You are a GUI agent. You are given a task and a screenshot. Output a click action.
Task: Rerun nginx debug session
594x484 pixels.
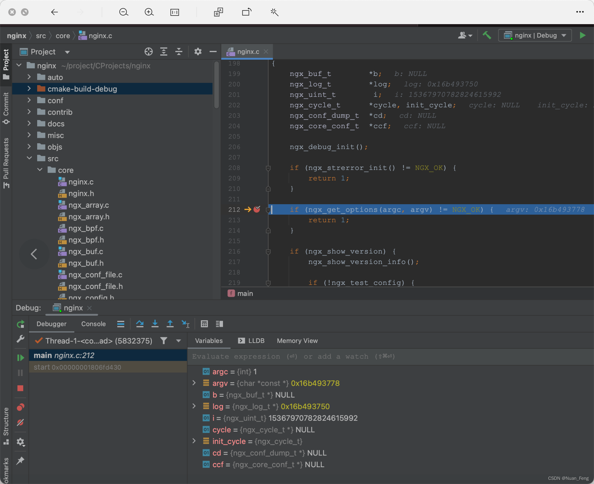pos(20,324)
